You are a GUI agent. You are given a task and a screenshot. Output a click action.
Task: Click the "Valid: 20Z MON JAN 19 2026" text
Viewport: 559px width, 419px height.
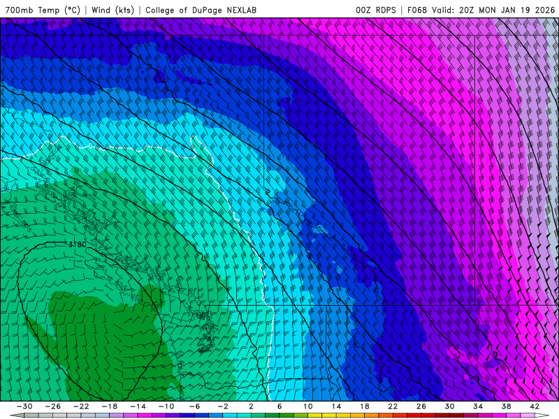click(x=493, y=10)
